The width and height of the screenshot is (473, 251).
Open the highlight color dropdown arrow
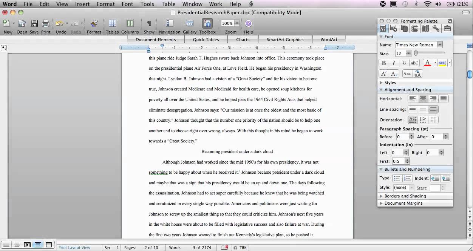[x=450, y=63]
